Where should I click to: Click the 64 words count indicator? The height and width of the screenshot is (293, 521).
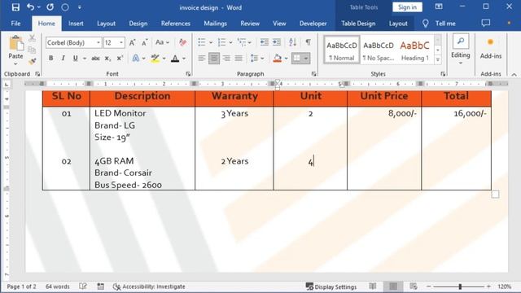tap(58, 286)
